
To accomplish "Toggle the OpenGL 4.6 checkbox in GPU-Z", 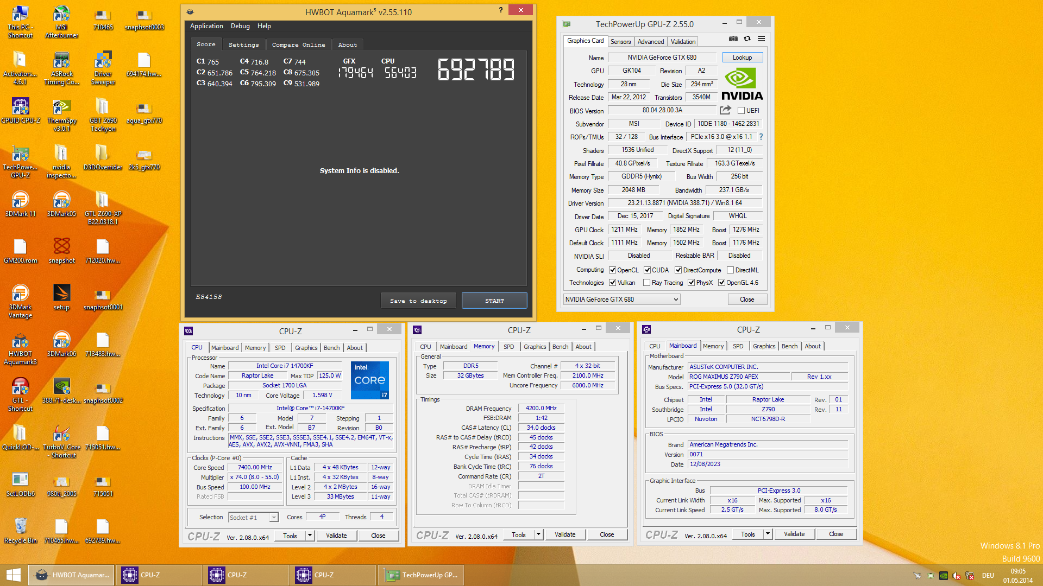I will (722, 283).
